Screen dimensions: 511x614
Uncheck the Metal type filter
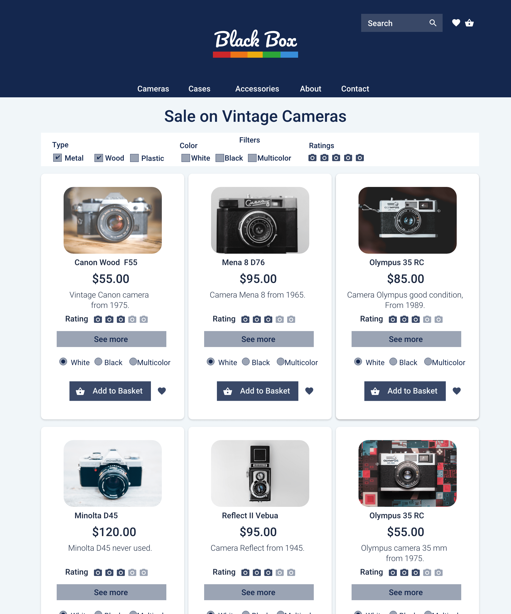pos(57,158)
